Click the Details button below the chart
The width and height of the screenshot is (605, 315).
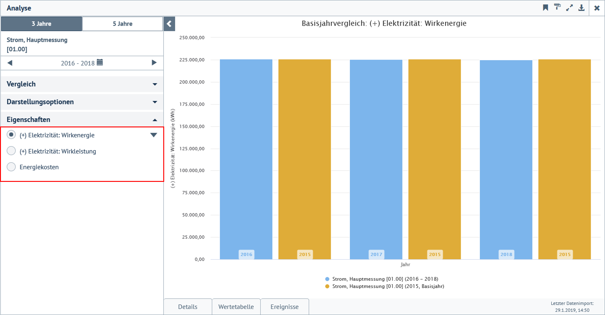[x=187, y=307]
